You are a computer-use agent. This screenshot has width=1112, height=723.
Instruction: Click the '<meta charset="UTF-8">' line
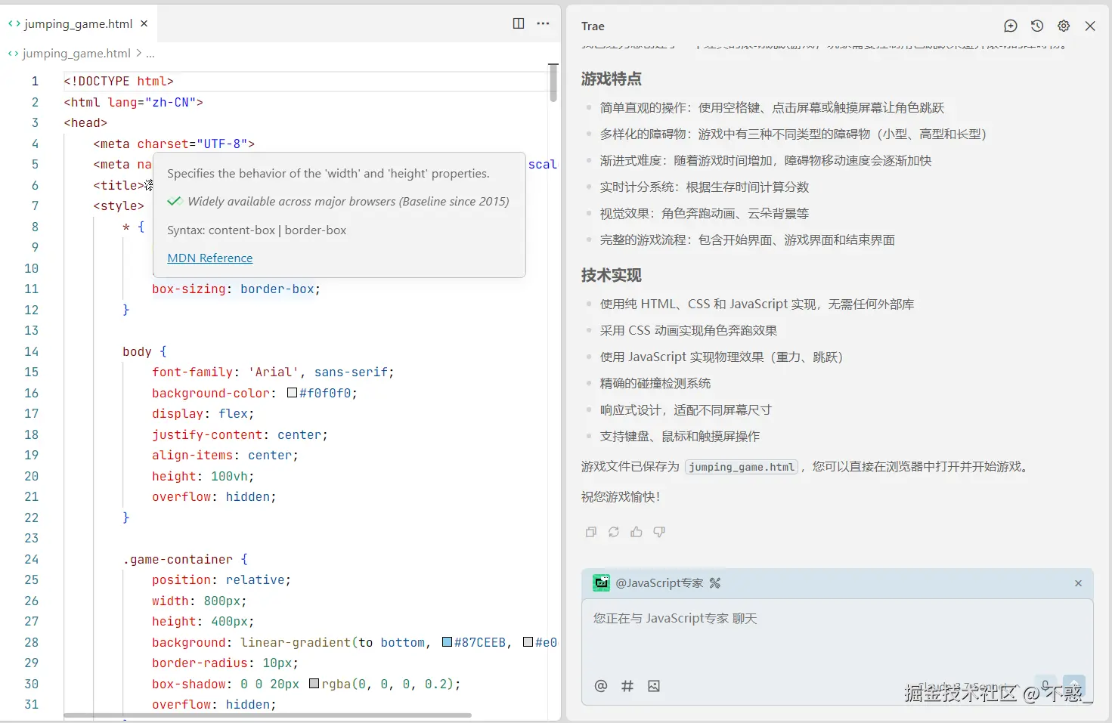[174, 144]
